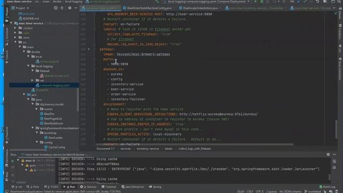Click 'collect_logs_with_filebeat' breadcrumb
Screen dimensions: 343x193
pyautogui.click(x=195, y=149)
